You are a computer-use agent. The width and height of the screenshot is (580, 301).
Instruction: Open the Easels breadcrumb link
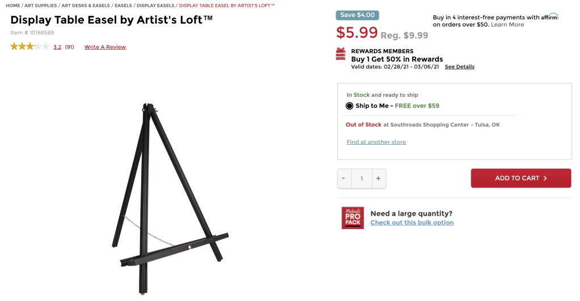[x=123, y=6]
